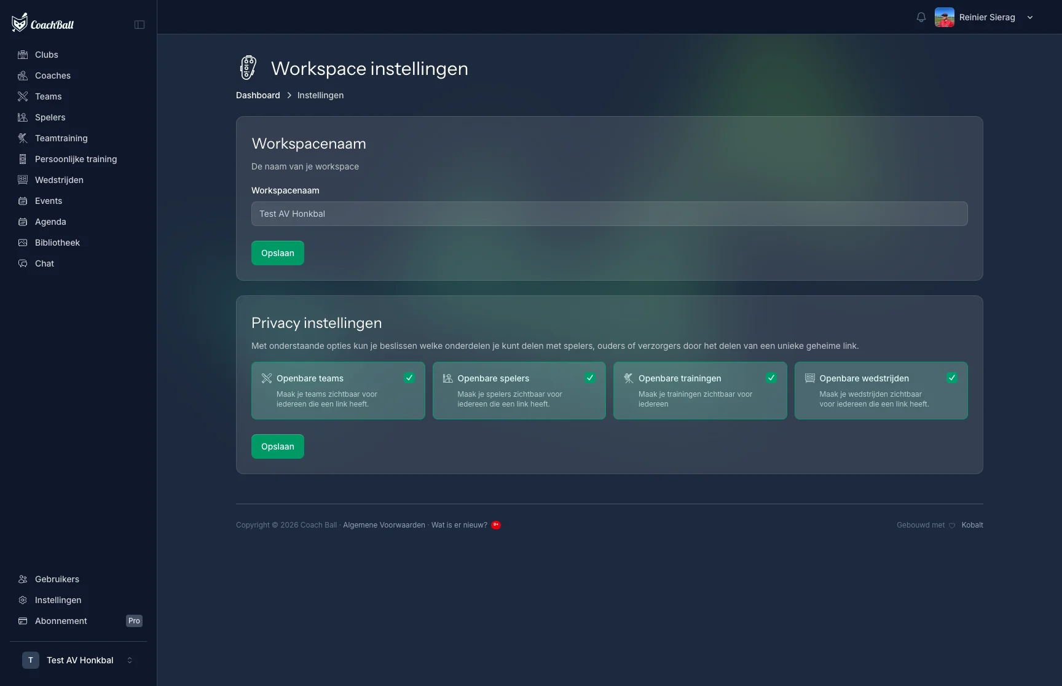Click the CoachBall logo

42,23
